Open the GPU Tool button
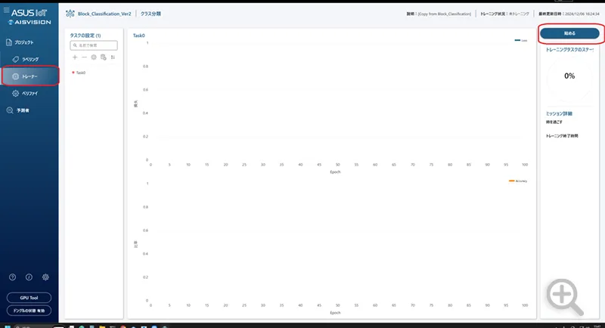The height and width of the screenshot is (328, 605). coord(29,298)
